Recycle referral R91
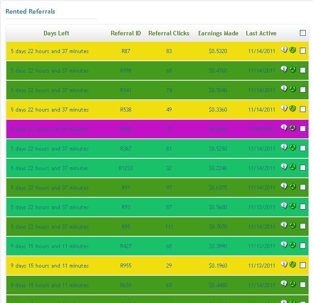The height and width of the screenshot is (303, 313). tap(293, 186)
